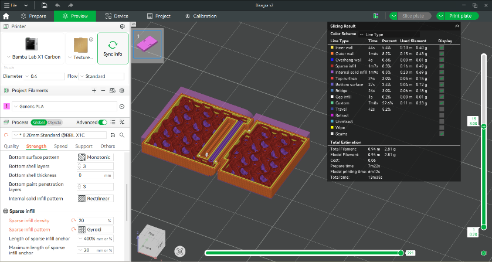Toggle Inner wall display checkbox

click(442, 47)
